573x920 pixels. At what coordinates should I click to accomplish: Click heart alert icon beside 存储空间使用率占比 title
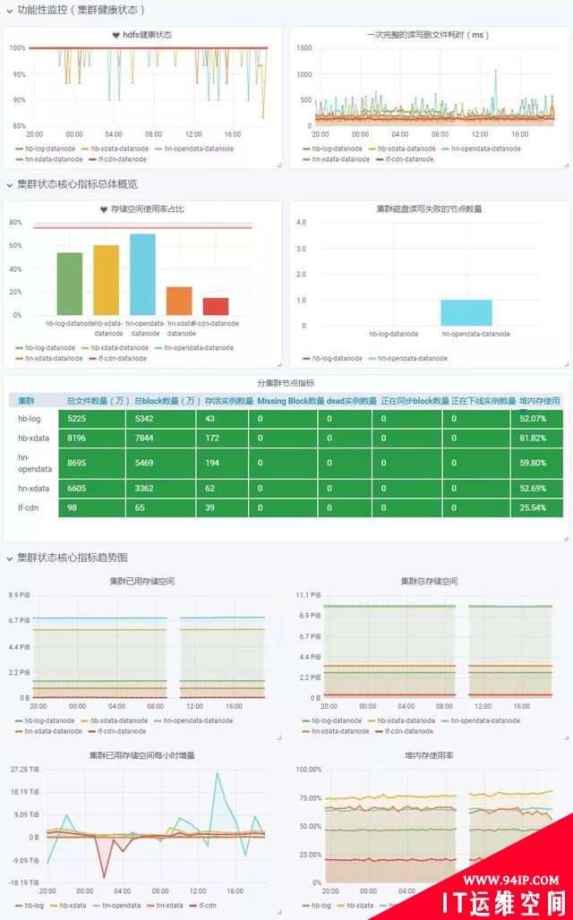(104, 209)
